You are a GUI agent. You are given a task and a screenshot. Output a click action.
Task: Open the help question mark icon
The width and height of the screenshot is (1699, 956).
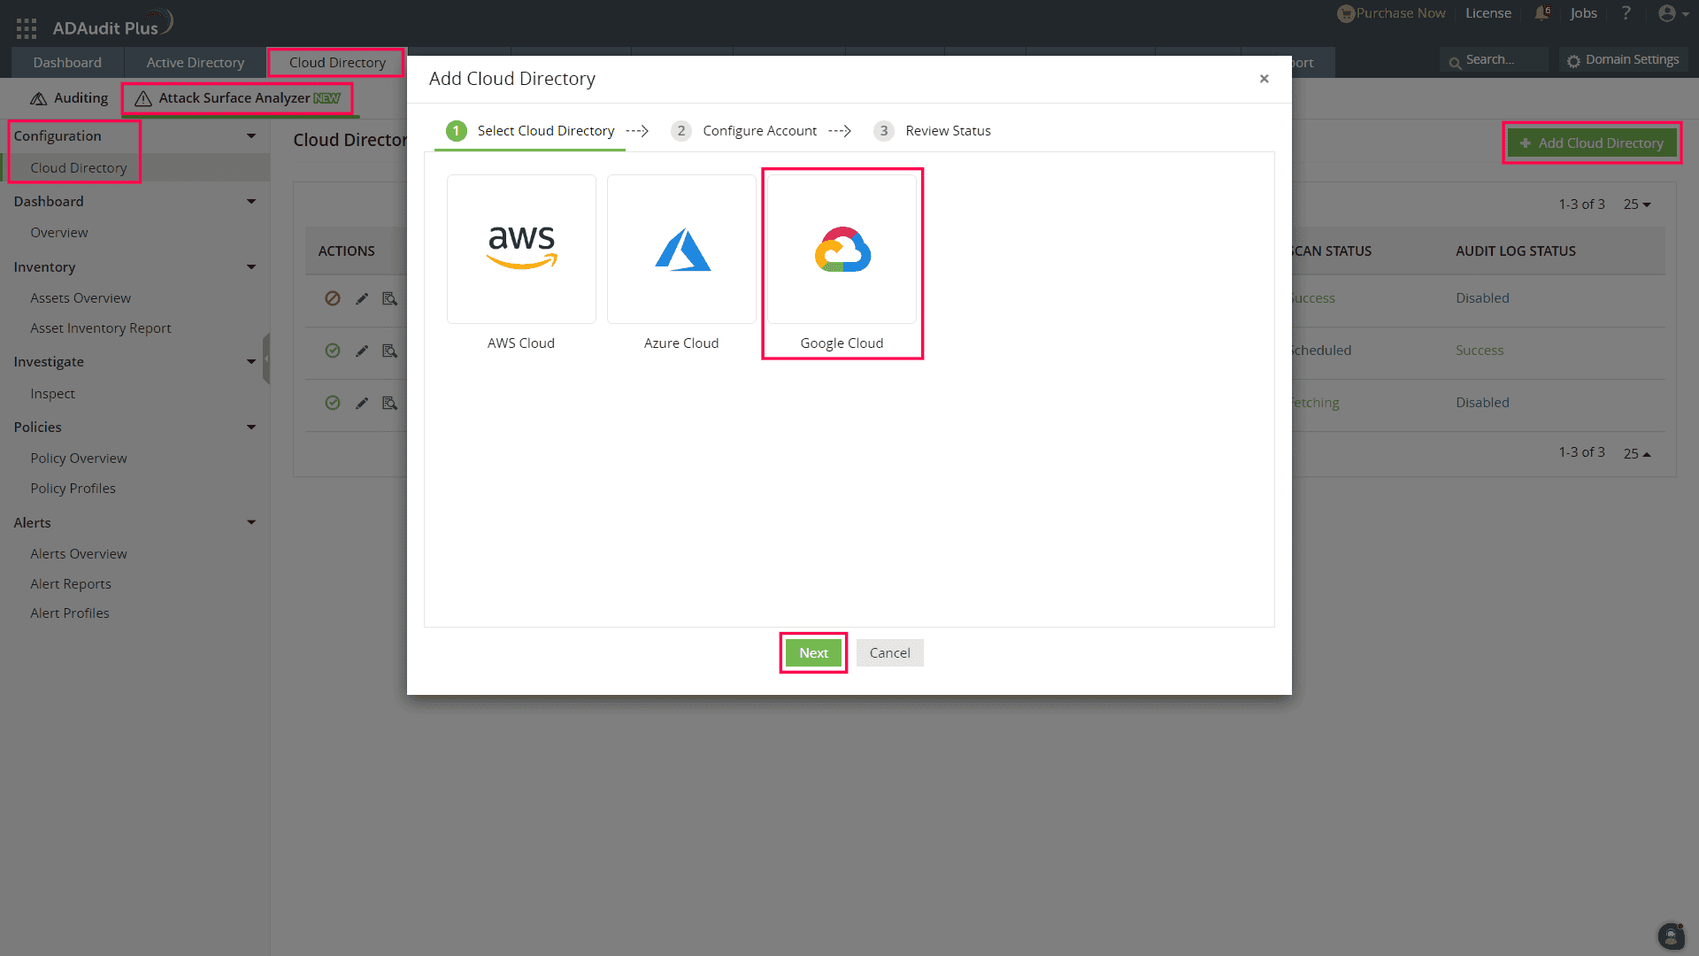pyautogui.click(x=1626, y=13)
